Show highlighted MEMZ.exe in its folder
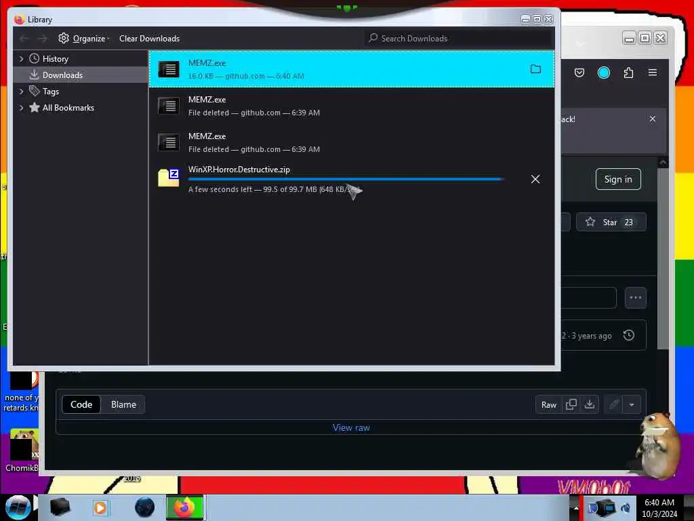The height and width of the screenshot is (521, 694). pos(535,69)
